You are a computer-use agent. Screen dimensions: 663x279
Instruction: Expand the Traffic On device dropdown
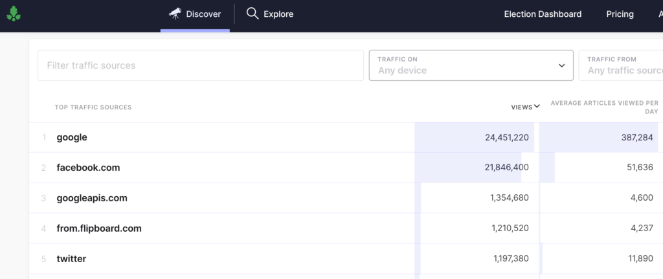coord(471,65)
